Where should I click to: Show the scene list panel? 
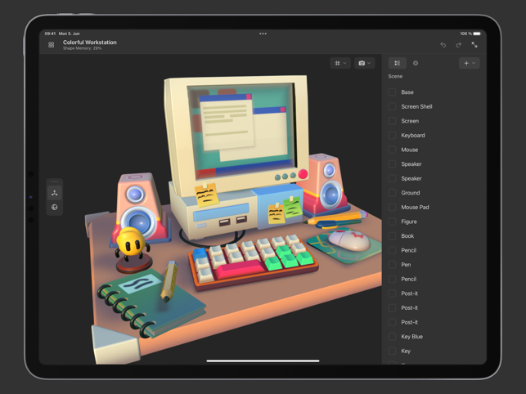398,63
